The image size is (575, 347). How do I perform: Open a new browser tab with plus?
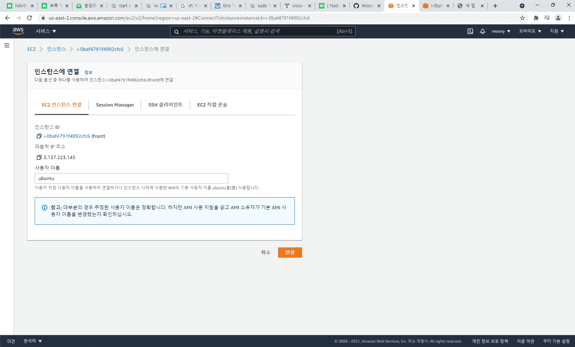point(495,6)
